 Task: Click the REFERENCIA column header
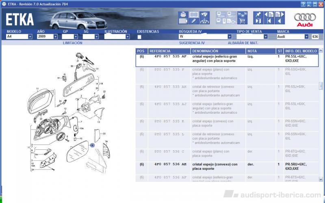point(169,51)
